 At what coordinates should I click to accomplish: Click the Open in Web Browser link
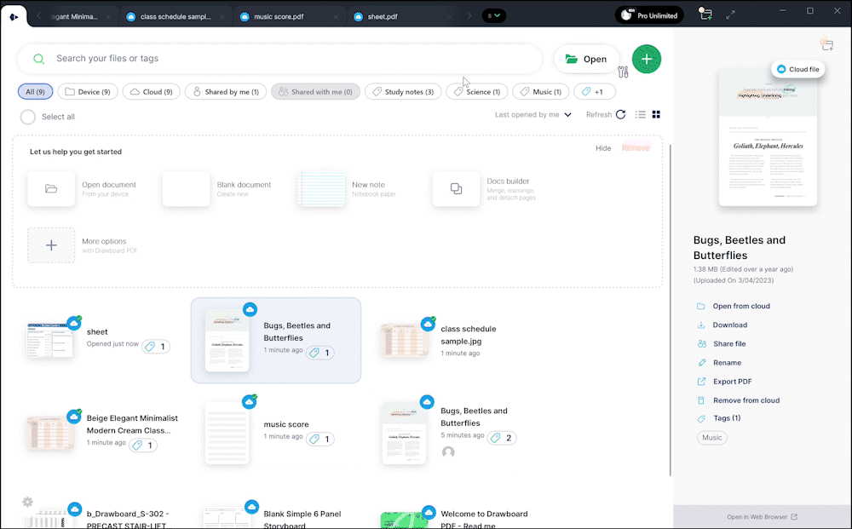[762, 517]
